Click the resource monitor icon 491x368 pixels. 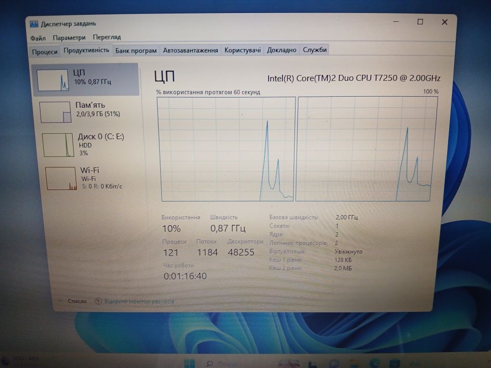pyautogui.click(x=98, y=301)
